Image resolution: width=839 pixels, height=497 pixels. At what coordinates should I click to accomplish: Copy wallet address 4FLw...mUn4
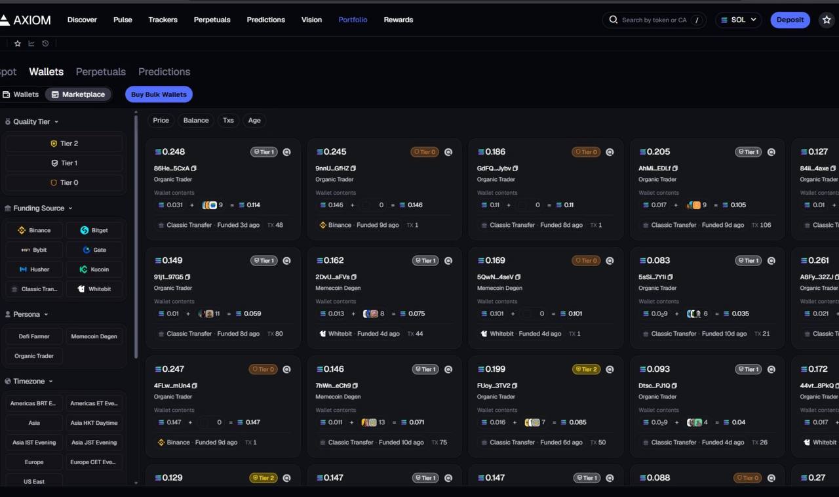click(x=195, y=386)
